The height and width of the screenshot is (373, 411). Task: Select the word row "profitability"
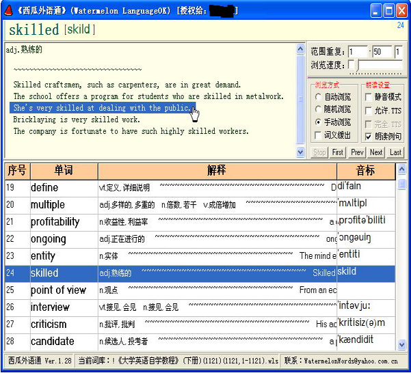pyautogui.click(x=55, y=222)
